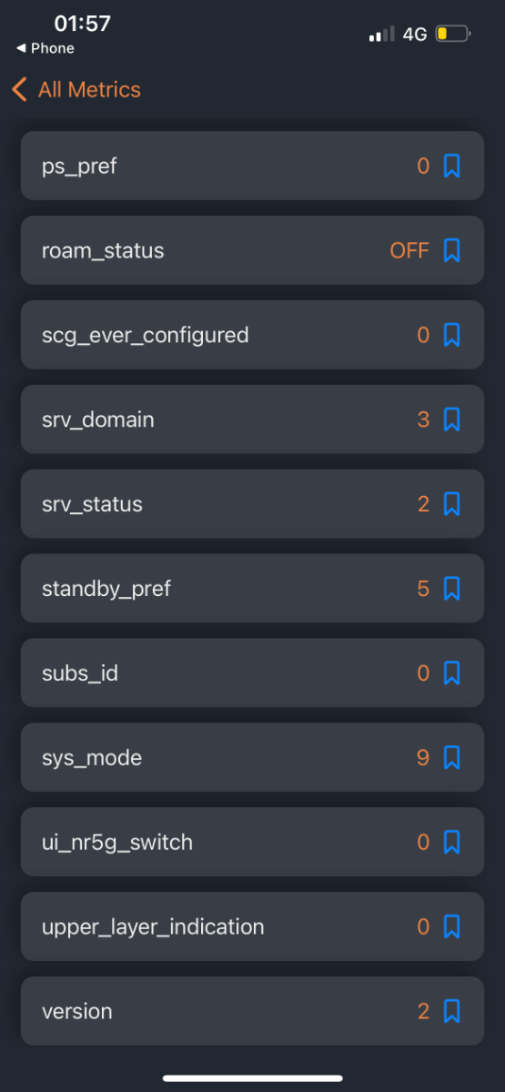Bookmark the srv_domain metric
The height and width of the screenshot is (1092, 505).
(452, 420)
